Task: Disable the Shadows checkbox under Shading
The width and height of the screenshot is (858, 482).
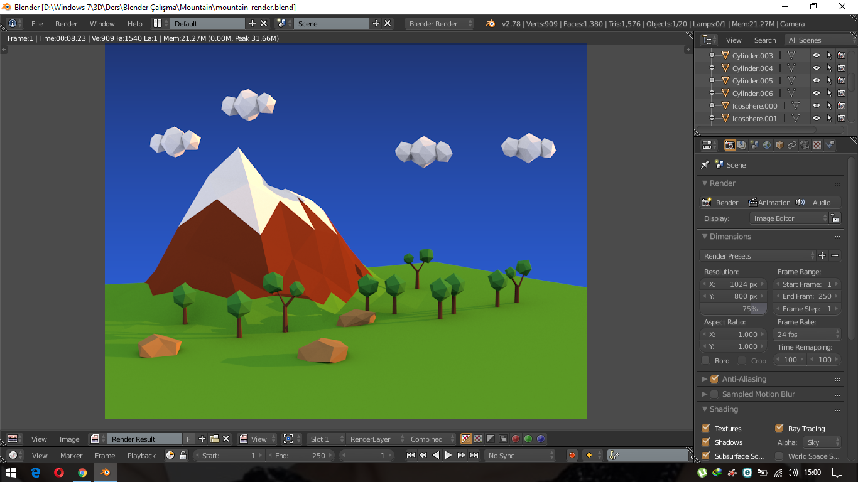Action: pyautogui.click(x=706, y=442)
